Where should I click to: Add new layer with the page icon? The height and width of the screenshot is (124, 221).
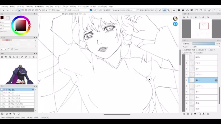pos(184,114)
